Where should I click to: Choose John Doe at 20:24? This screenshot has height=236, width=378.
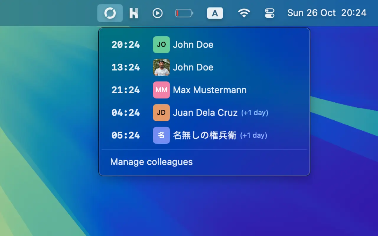(204, 45)
